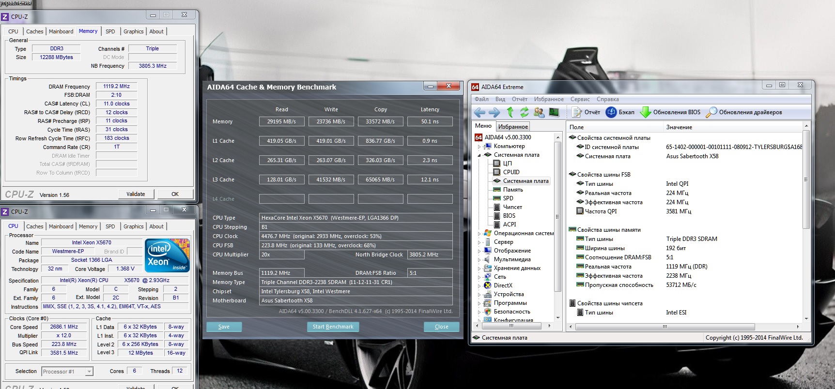Click the Безопасность shield icon
Viewport: 835px width, 389px height.
pos(488,312)
